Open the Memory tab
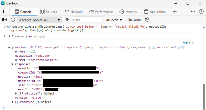Image resolution: width=206 pixels, height=110 pixels. [x=128, y=12]
